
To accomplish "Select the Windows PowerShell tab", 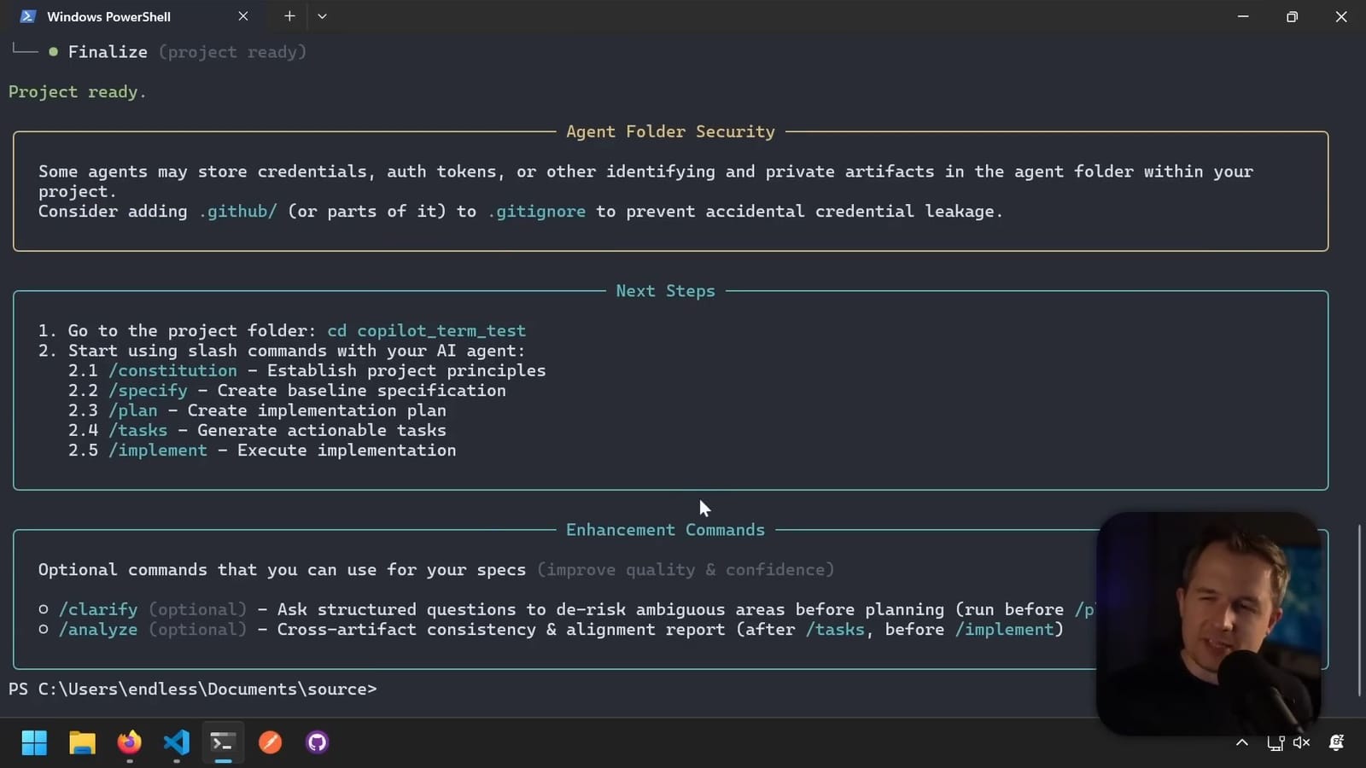I will point(109,15).
